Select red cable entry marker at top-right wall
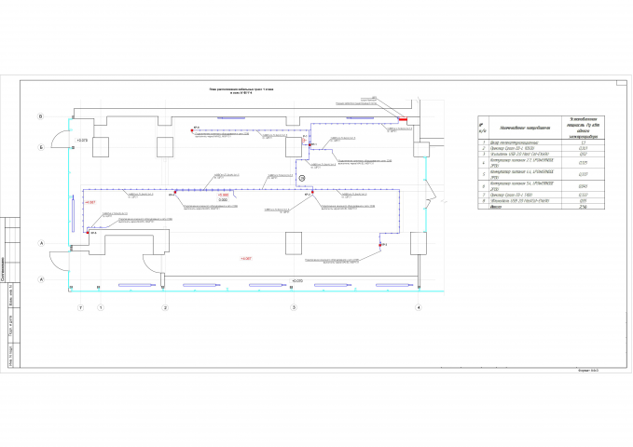 coord(403,119)
